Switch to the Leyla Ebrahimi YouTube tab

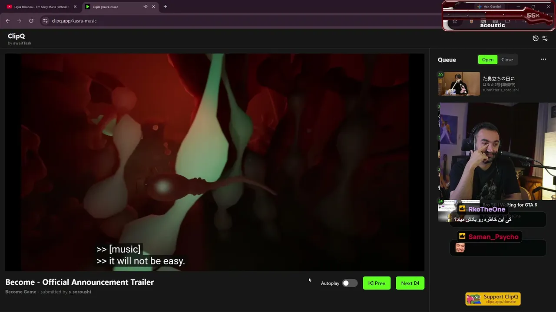coord(41,6)
